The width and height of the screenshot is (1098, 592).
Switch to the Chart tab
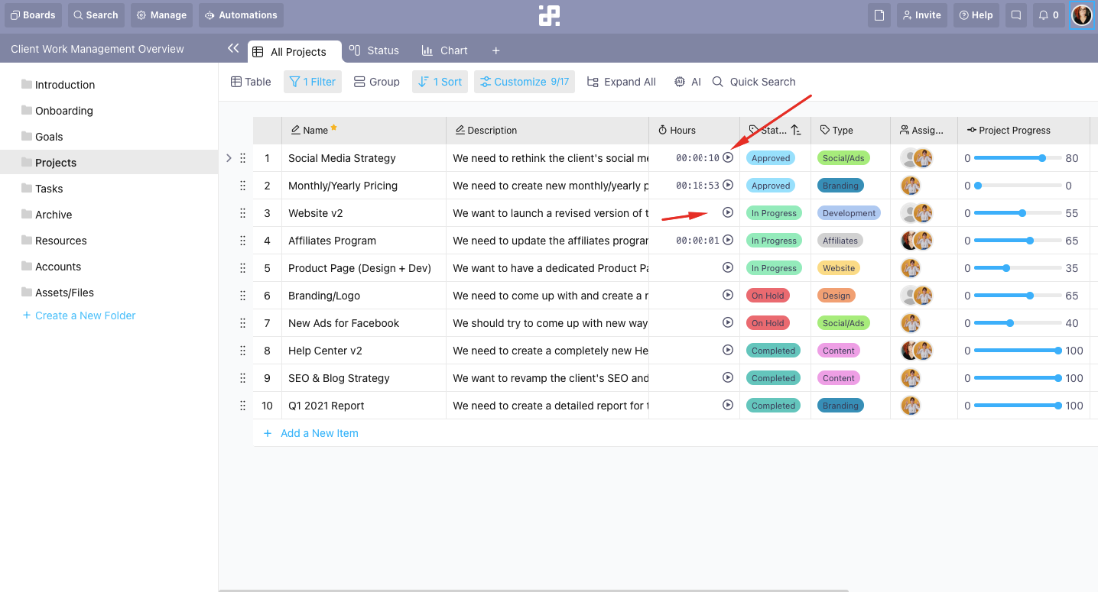pyautogui.click(x=445, y=50)
